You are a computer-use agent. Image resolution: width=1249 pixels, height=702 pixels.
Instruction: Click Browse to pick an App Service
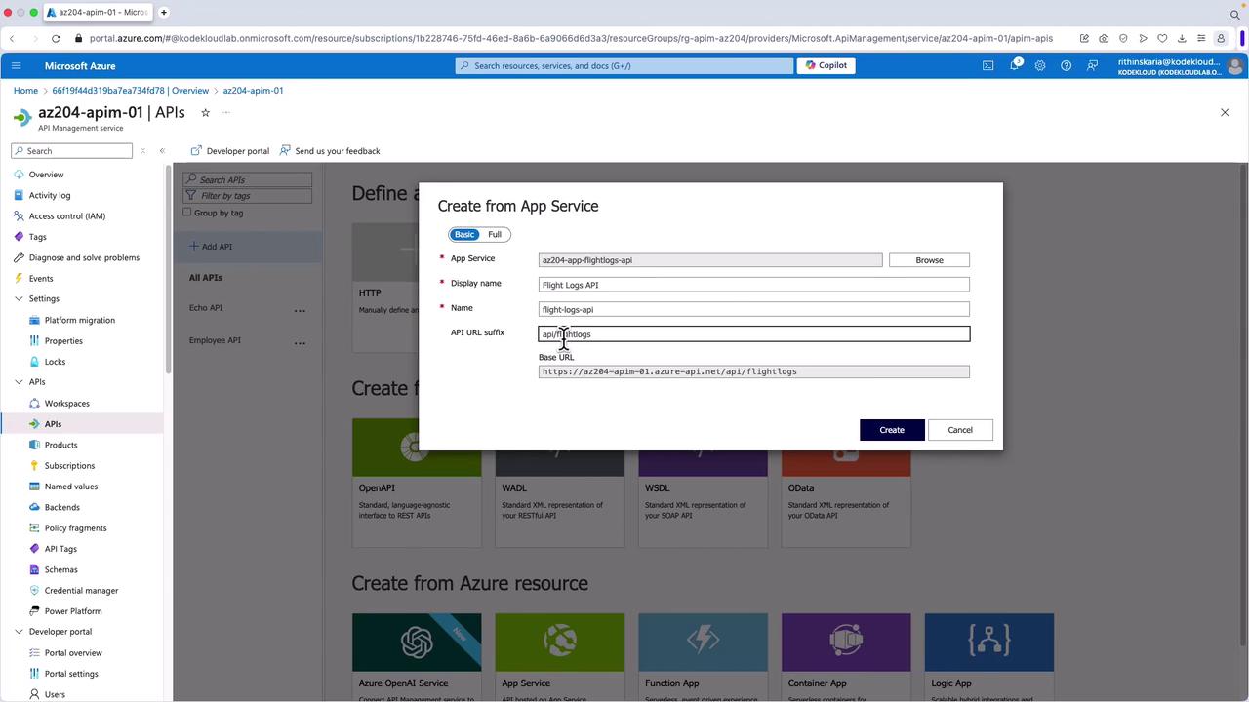929,260
